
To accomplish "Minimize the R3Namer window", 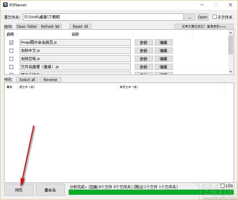I will coord(202,5).
